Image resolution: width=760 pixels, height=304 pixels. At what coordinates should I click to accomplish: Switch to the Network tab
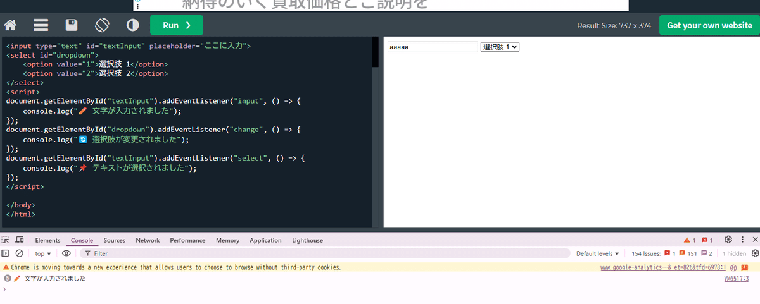[x=148, y=240]
